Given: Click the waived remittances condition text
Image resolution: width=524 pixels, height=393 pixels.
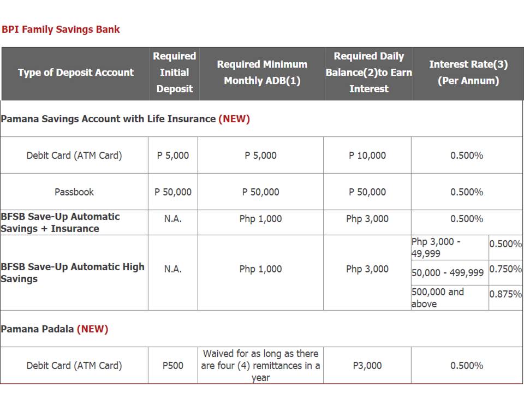Looking at the screenshot, I should [260, 366].
